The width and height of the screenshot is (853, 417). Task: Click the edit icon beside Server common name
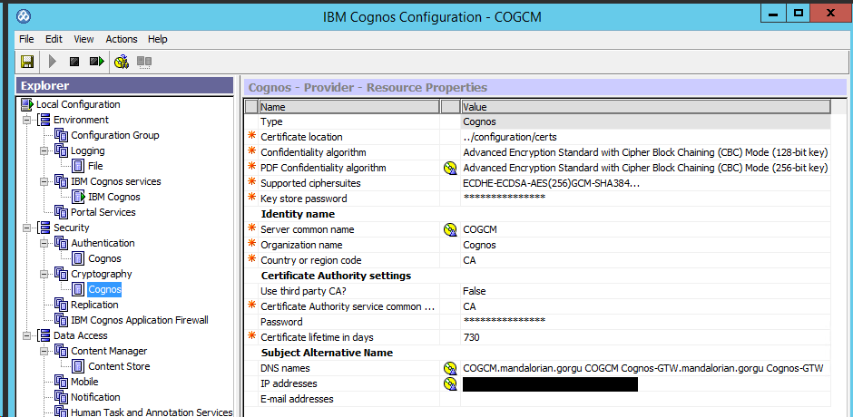tap(450, 229)
